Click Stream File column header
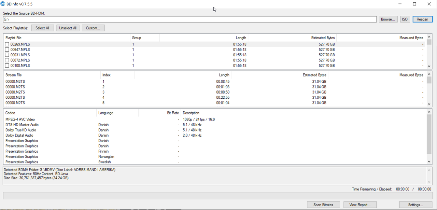437x210 pixels. pyautogui.click(x=52, y=75)
